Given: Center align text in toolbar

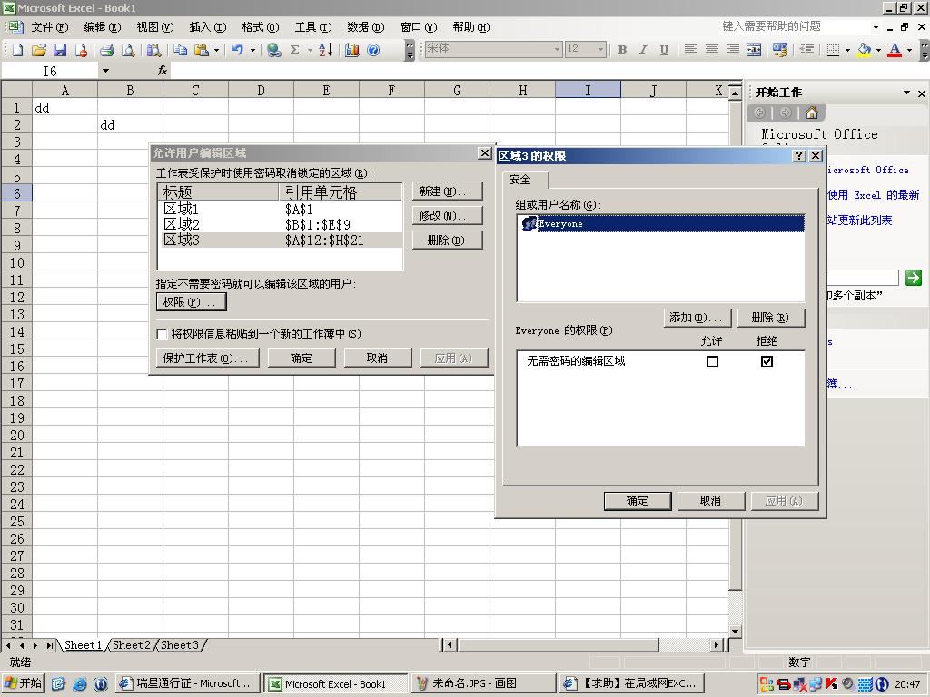Looking at the screenshot, I should pos(712,50).
